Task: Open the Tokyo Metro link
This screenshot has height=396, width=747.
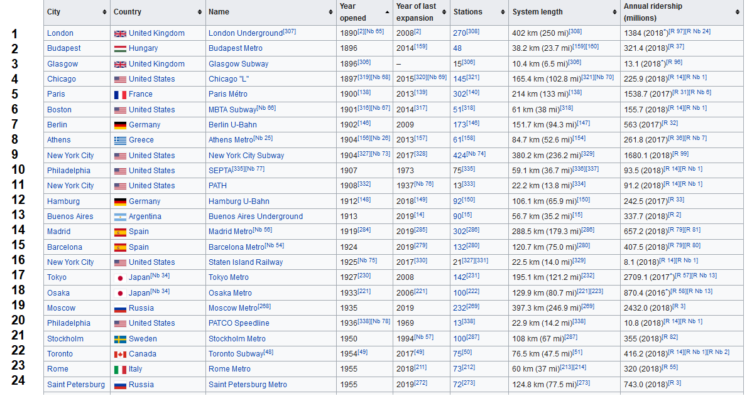Action: [229, 277]
